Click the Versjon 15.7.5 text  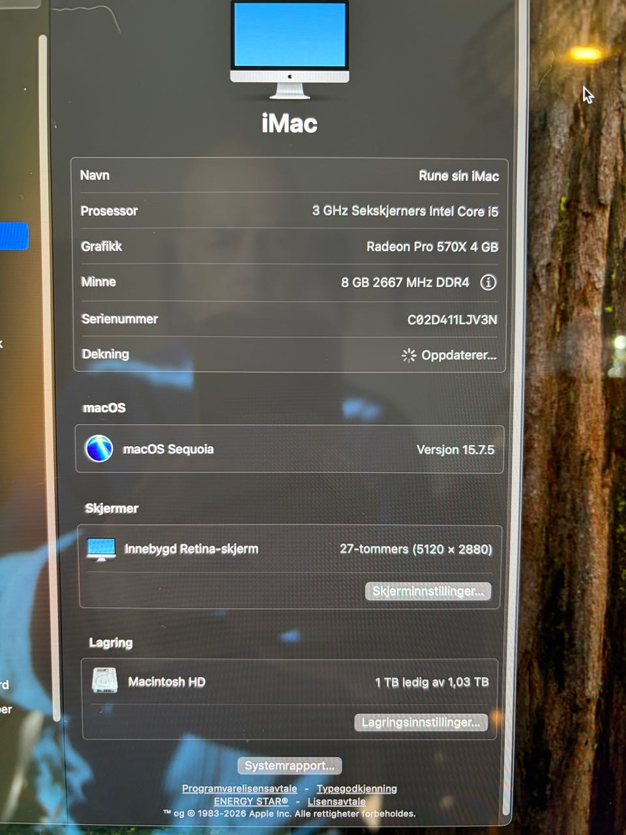coord(455,450)
